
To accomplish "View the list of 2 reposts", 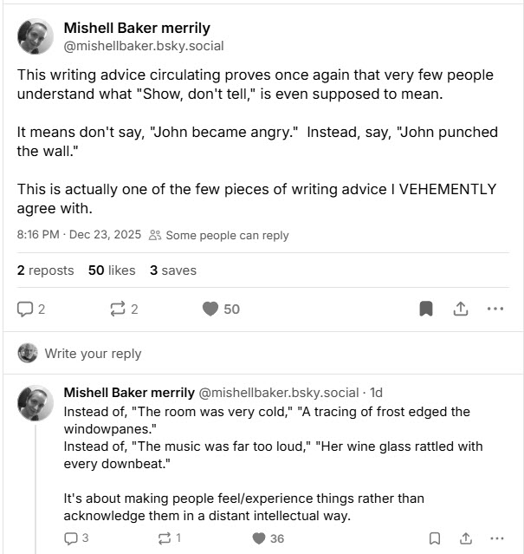I will [45, 270].
